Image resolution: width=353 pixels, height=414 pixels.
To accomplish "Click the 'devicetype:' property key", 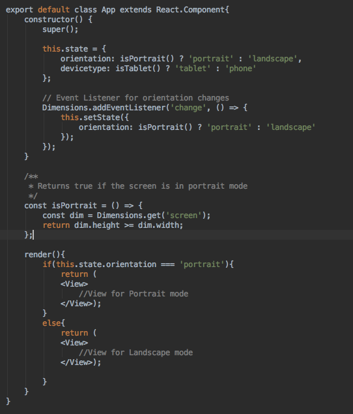I will [85, 69].
